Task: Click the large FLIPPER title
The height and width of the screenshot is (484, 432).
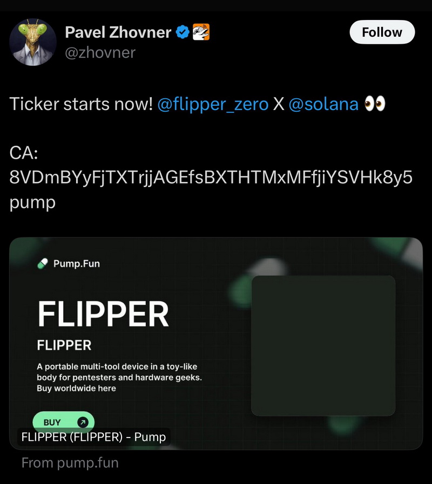Action: [x=103, y=314]
